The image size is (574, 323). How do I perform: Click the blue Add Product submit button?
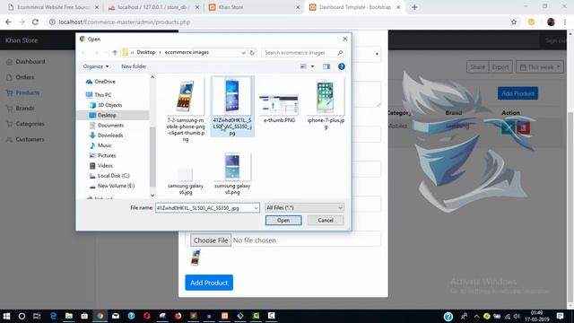pos(209,283)
